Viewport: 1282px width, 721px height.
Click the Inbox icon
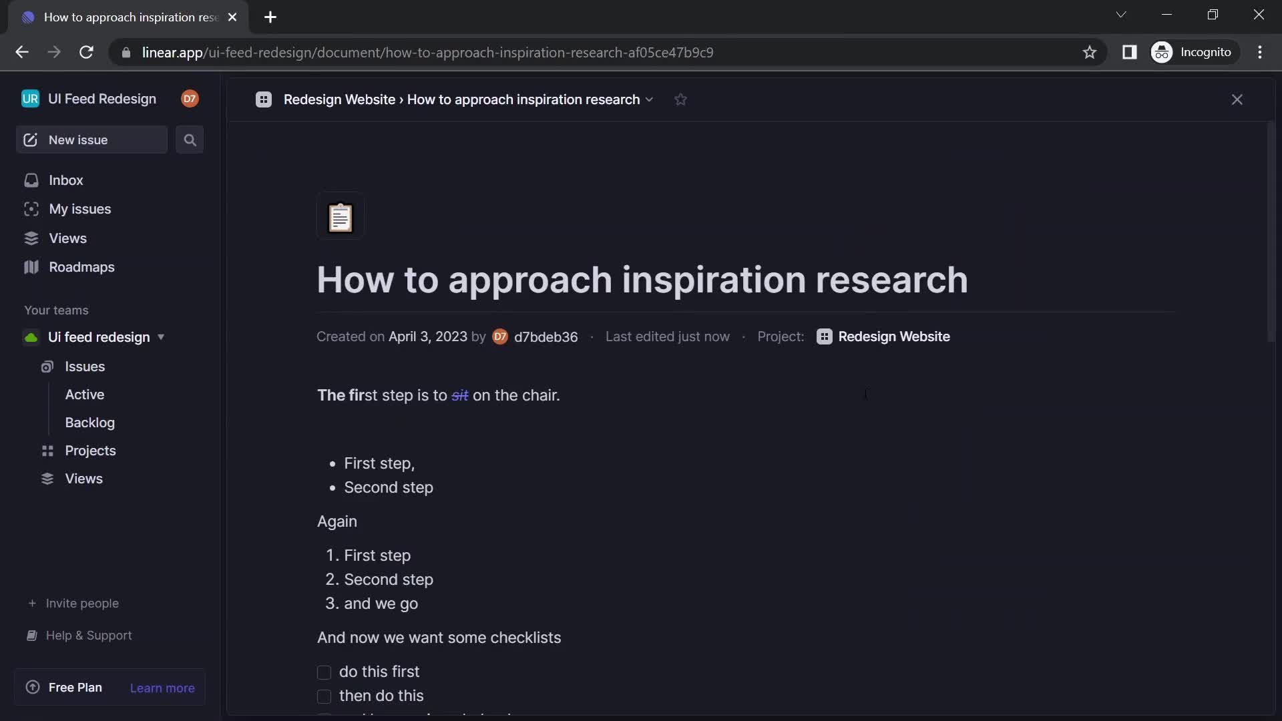point(31,180)
